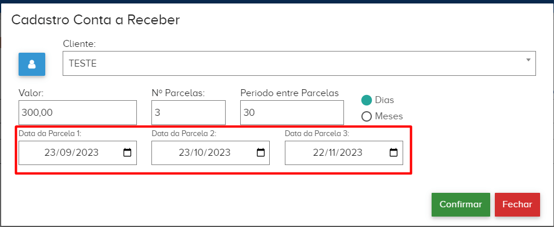554x227 pixels.
Task: Focus the Nº Parcelas input field
Action: [189, 112]
